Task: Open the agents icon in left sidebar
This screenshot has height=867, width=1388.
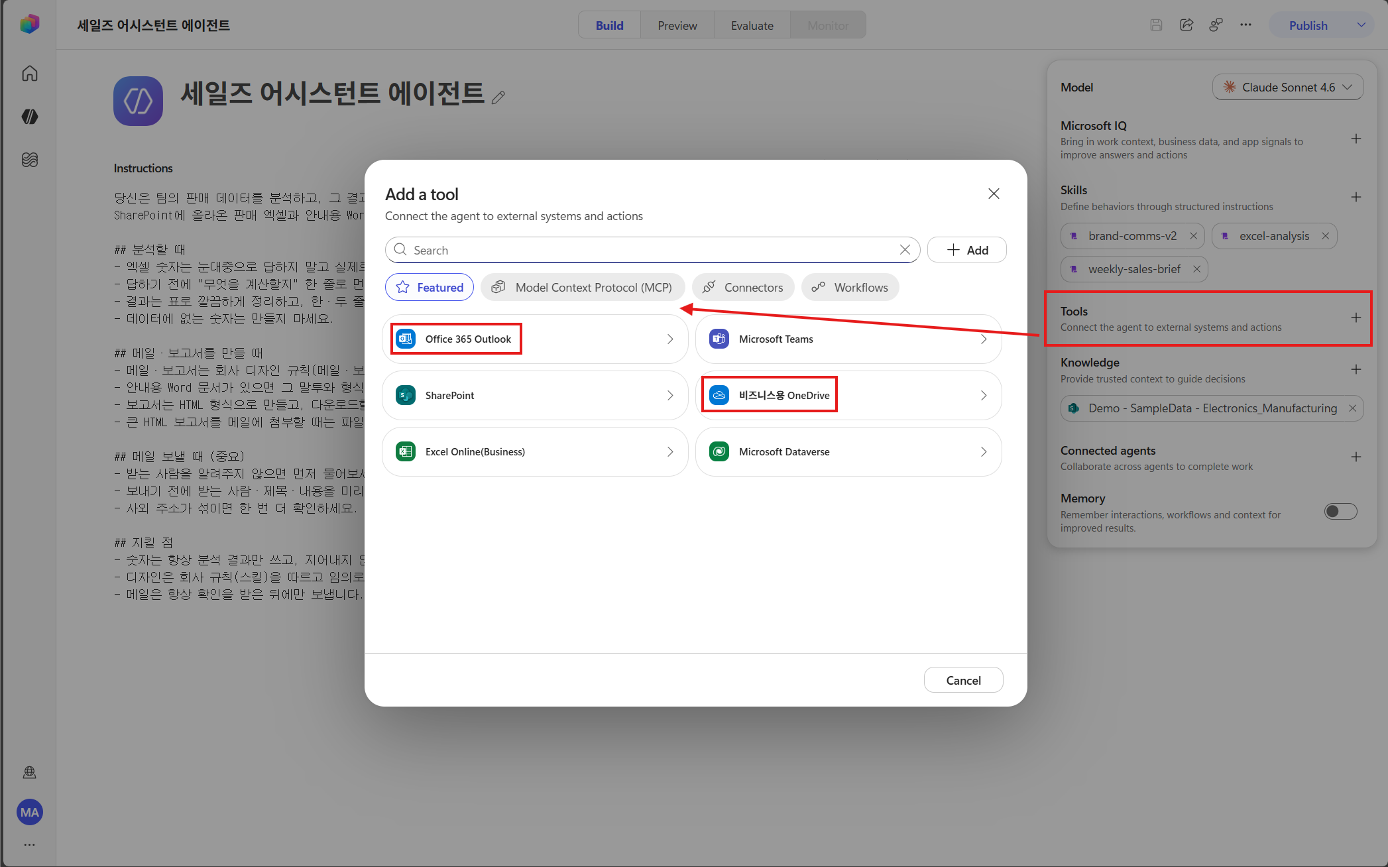Action: [x=30, y=117]
